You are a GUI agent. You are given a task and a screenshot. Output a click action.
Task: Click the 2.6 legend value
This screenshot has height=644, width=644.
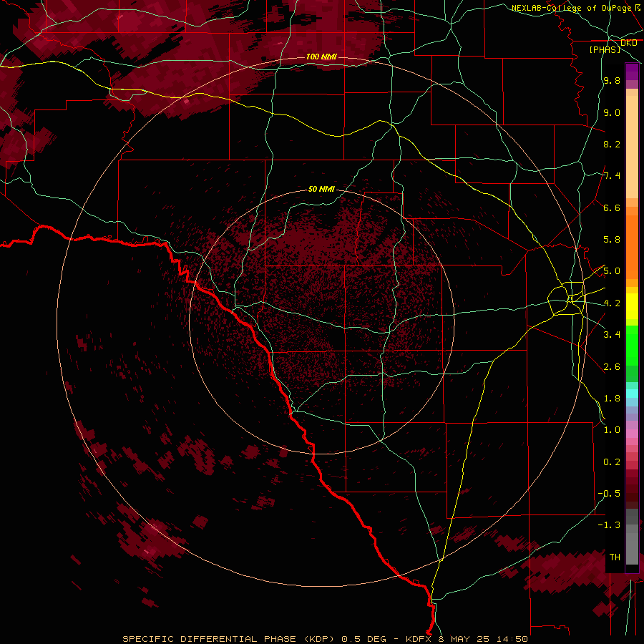(612, 367)
